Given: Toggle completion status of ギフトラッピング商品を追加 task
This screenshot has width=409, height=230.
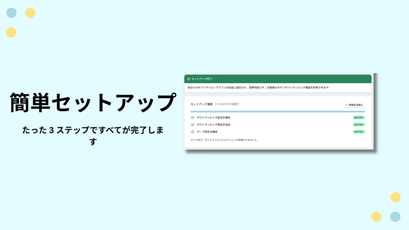Looking at the screenshot, I should [192, 125].
